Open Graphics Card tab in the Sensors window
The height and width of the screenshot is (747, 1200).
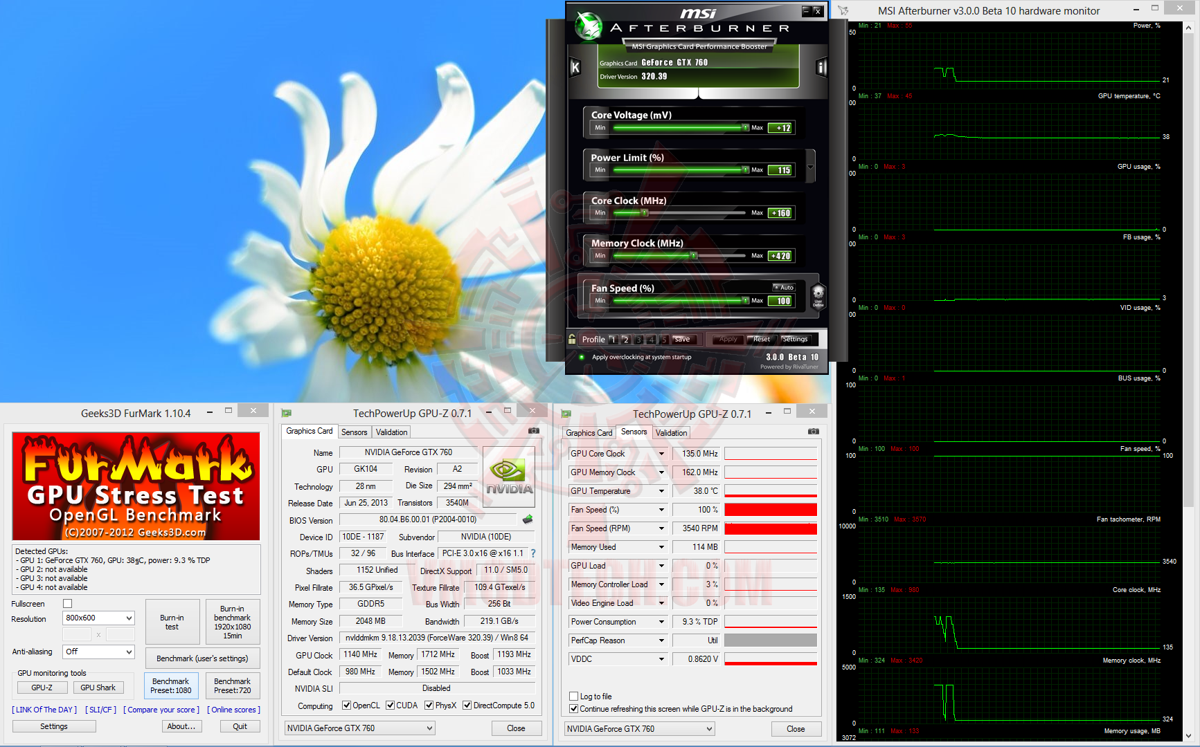589,433
